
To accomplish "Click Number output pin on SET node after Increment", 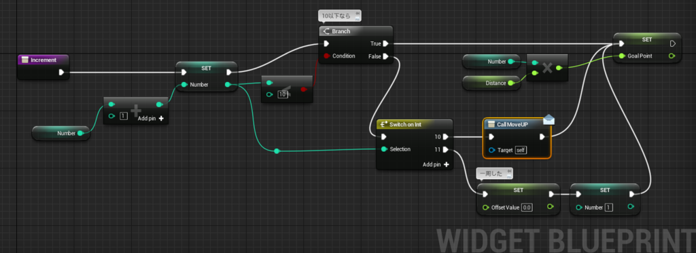I will click(228, 85).
